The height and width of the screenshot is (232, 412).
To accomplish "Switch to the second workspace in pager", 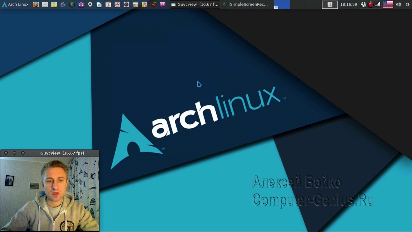I will [x=298, y=5].
